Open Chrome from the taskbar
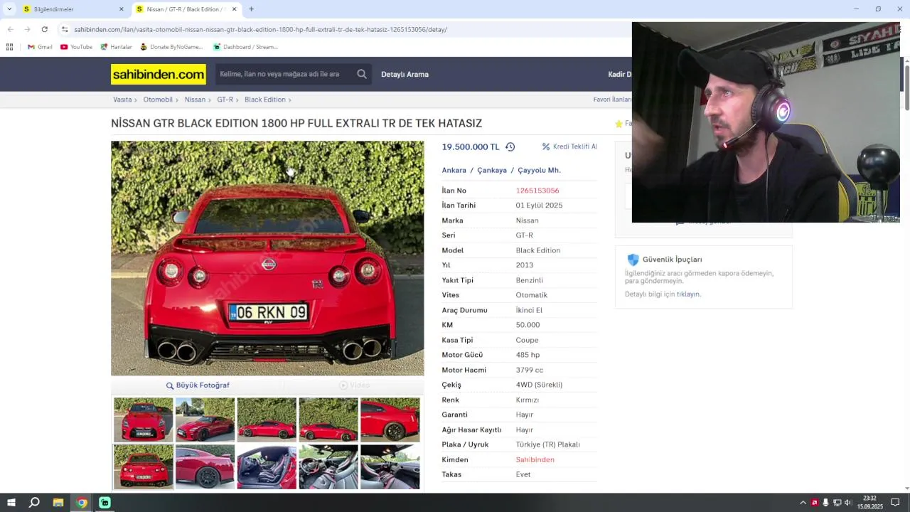Image resolution: width=910 pixels, height=512 pixels. tap(82, 503)
